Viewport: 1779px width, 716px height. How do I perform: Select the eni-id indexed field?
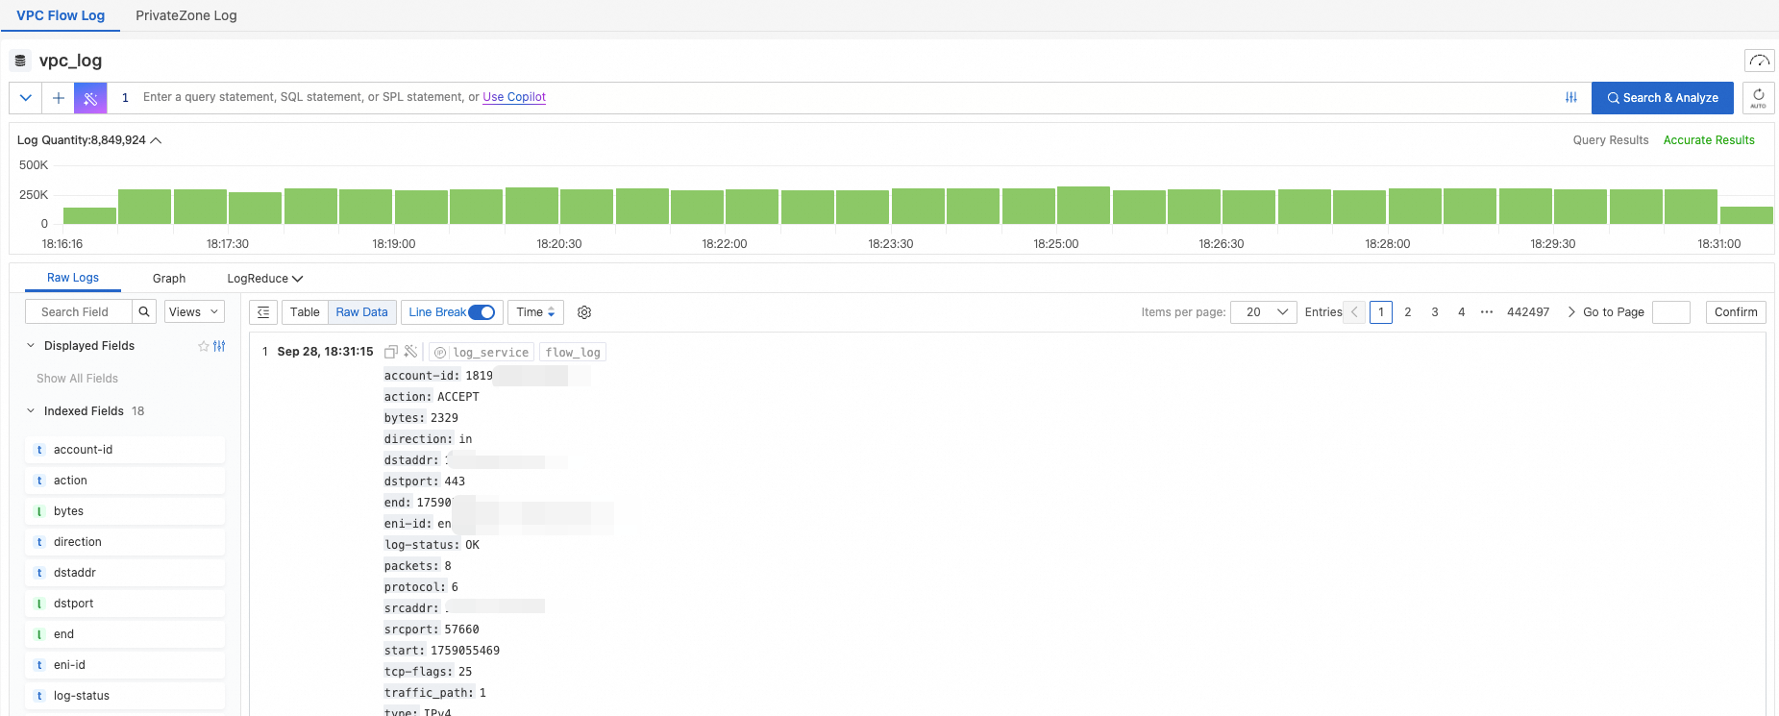coord(125,665)
